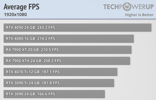Click the right end of RTX 4090 bar
The height and width of the screenshot is (100, 156).
[150, 27]
